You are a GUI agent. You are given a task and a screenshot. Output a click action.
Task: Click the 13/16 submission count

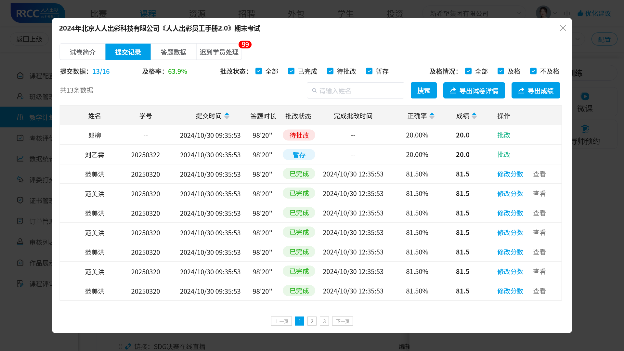click(x=101, y=71)
